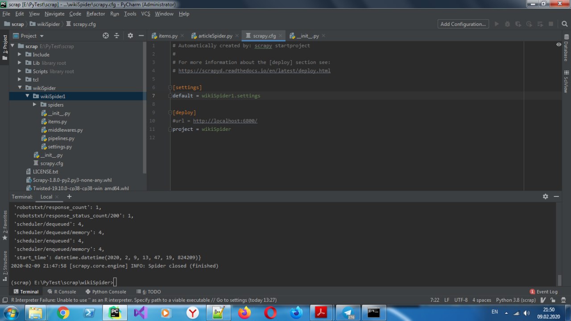Click the Stop square icon
Screen dimensions: 571x321
551,24
